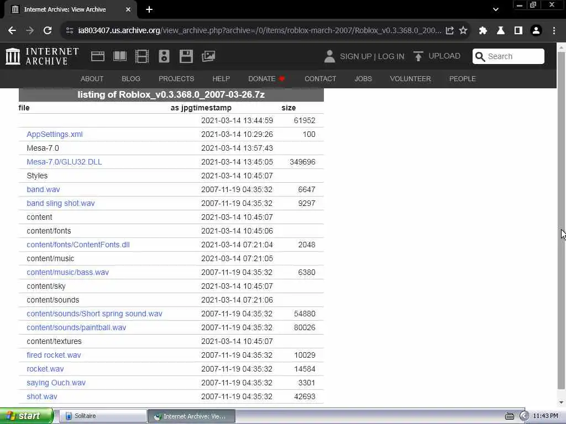Click the user avatar icon near Sign Up
Screen dimensions: 566x424
[x=329, y=56]
